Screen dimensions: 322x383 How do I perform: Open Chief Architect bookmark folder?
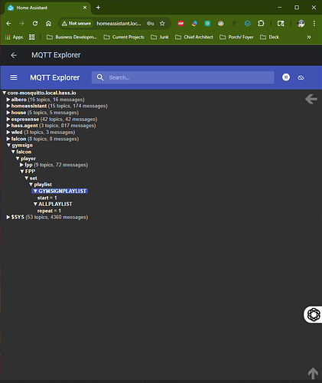point(194,38)
